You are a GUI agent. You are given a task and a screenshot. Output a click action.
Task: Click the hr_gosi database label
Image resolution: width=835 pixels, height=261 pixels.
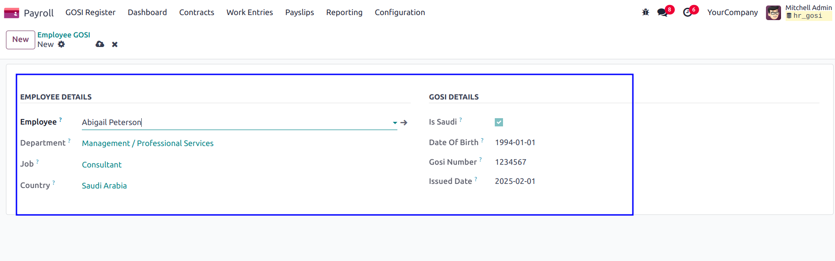click(808, 16)
